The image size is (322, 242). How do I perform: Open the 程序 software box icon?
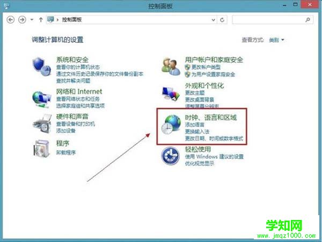point(42,149)
